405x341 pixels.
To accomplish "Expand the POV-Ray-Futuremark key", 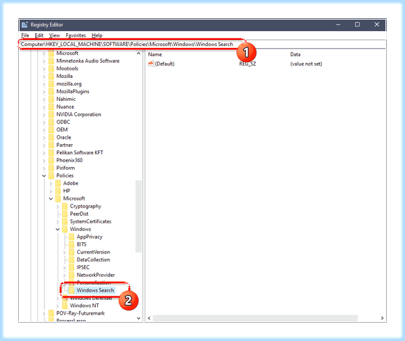I will coord(44,313).
